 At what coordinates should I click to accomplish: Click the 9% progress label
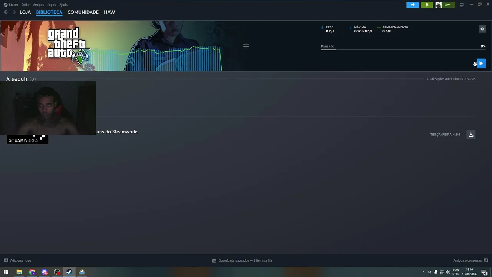[x=483, y=46]
